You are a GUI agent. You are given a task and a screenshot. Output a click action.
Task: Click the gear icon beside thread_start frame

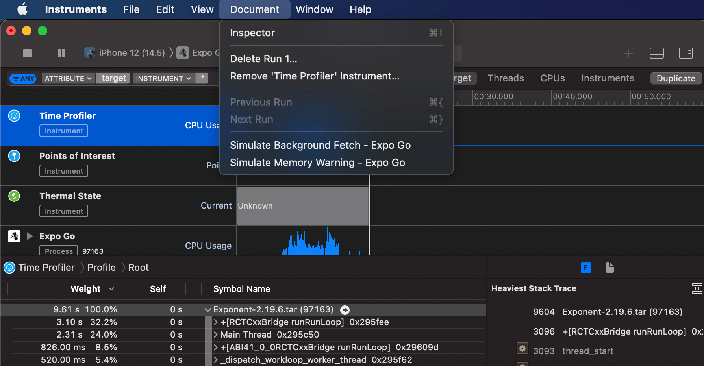coord(522,348)
